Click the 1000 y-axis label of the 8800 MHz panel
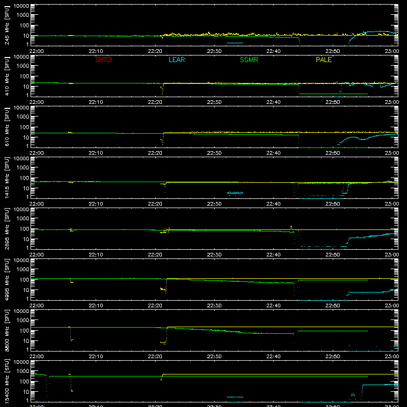Image resolution: width=407 pixels, height=407 pixels. 23,321
